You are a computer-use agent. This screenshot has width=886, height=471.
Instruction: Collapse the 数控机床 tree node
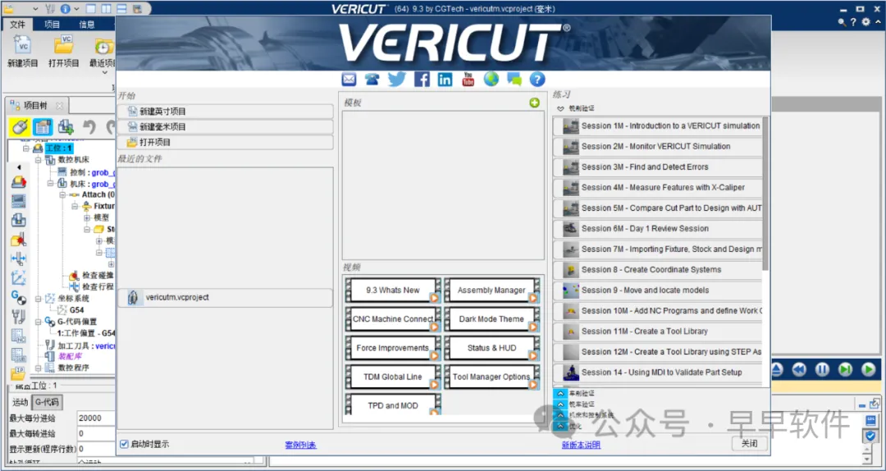tap(38, 160)
